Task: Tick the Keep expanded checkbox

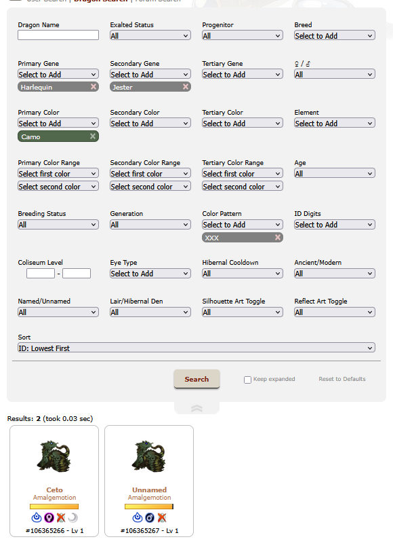Action: (x=247, y=380)
